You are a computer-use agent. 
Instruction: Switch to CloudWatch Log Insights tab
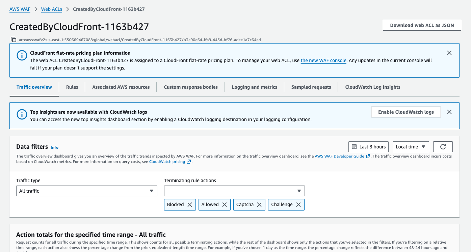tap(373, 87)
